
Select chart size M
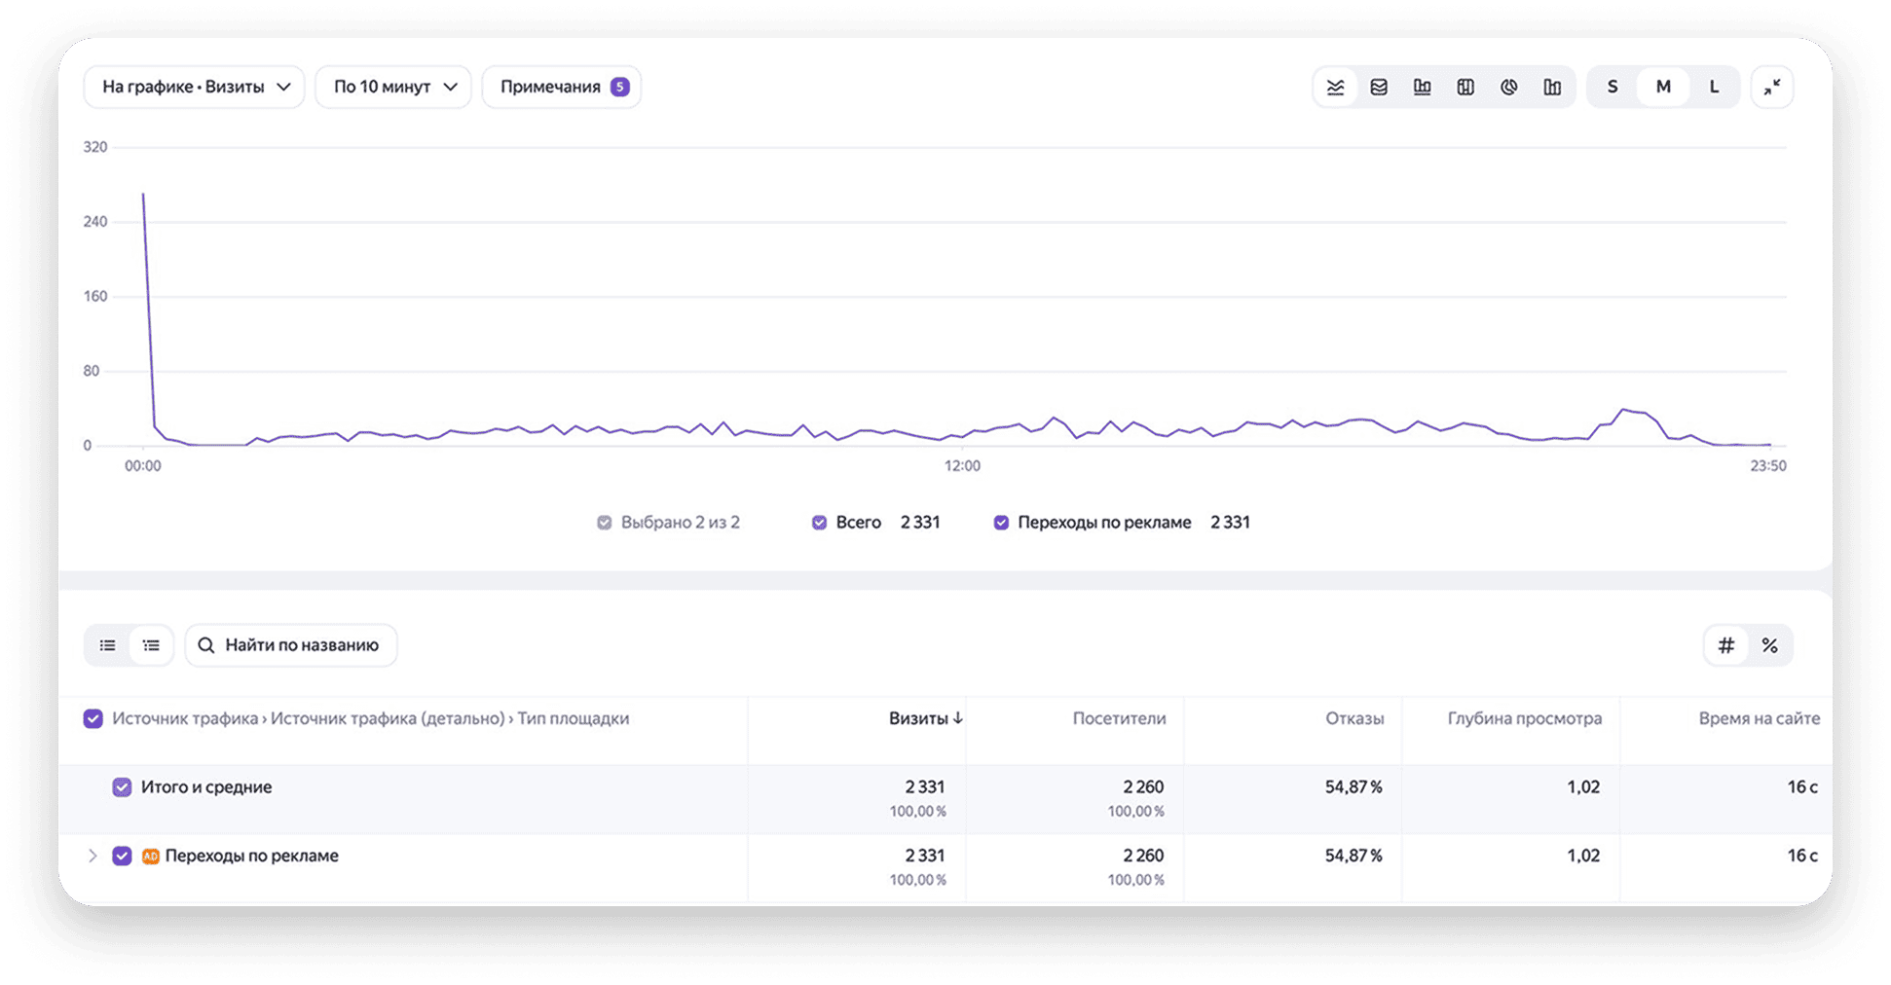pyautogui.click(x=1663, y=87)
